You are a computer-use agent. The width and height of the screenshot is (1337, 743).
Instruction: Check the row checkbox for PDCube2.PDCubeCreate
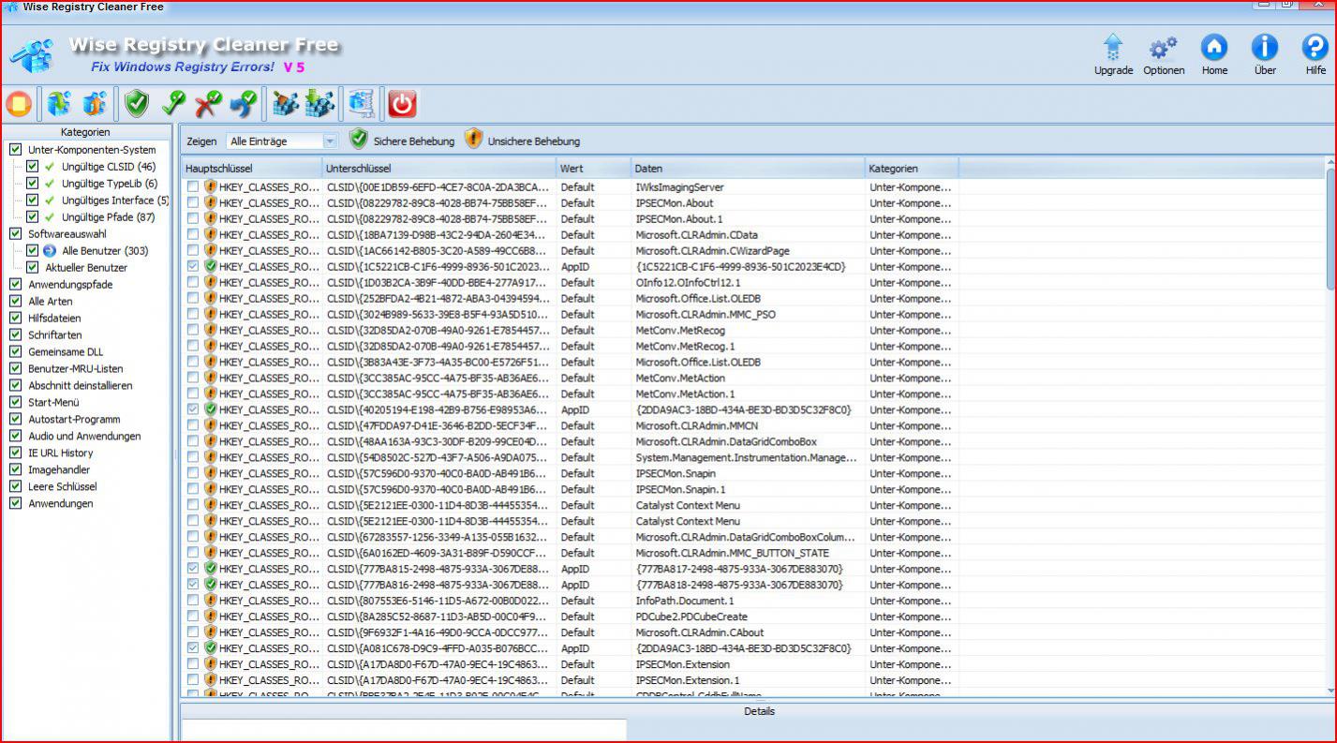click(193, 617)
